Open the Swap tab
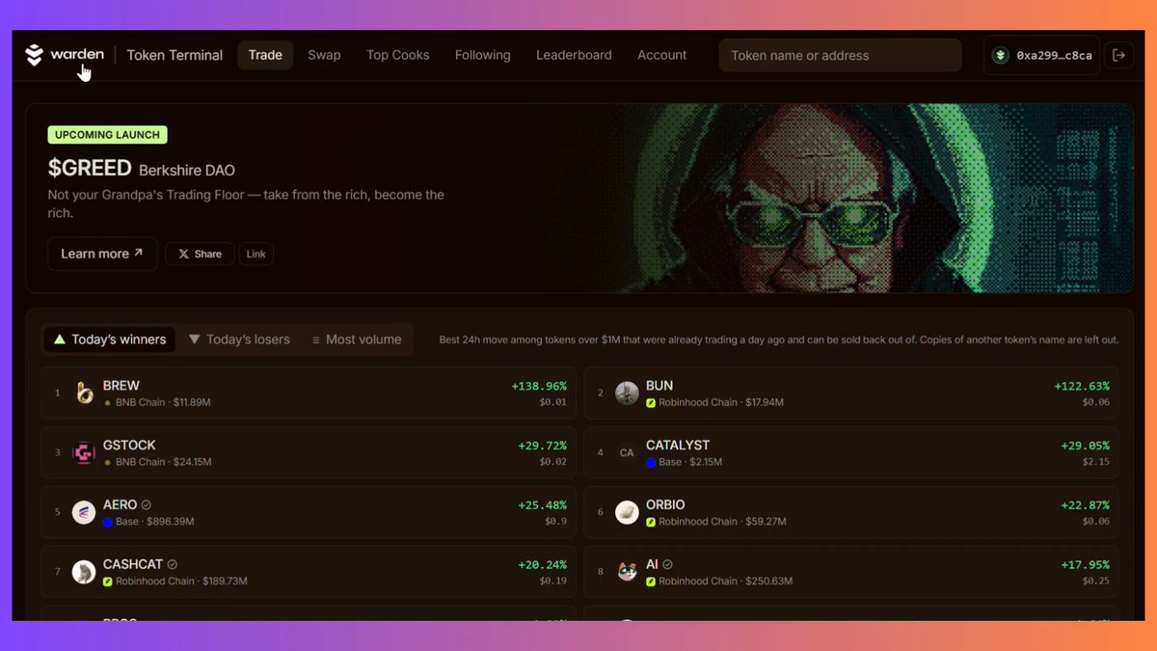This screenshot has width=1157, height=651. [x=324, y=55]
